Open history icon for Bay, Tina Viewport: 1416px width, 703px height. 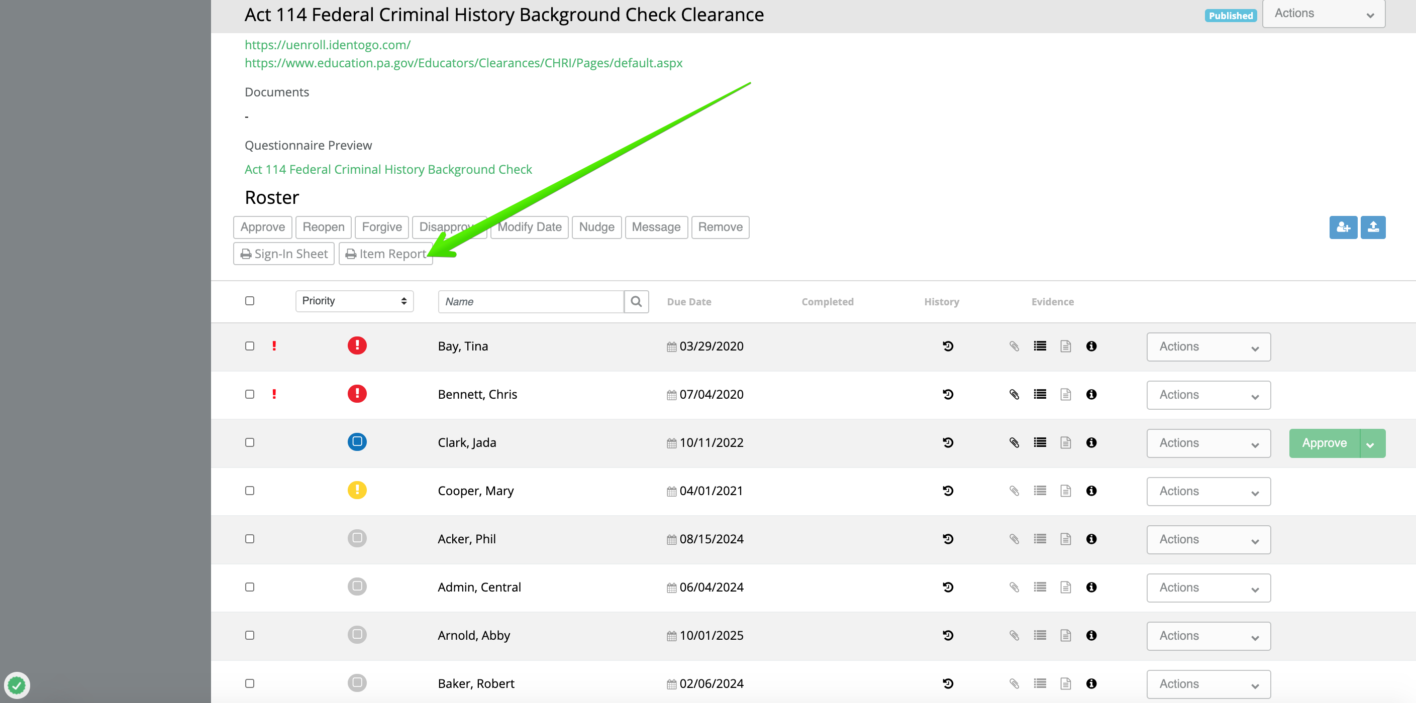pyautogui.click(x=948, y=346)
